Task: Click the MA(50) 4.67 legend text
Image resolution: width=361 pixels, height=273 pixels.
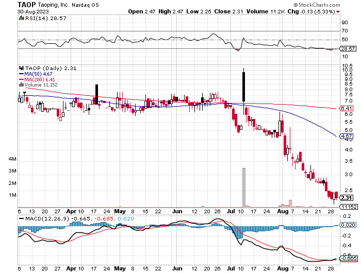Action: coord(38,74)
